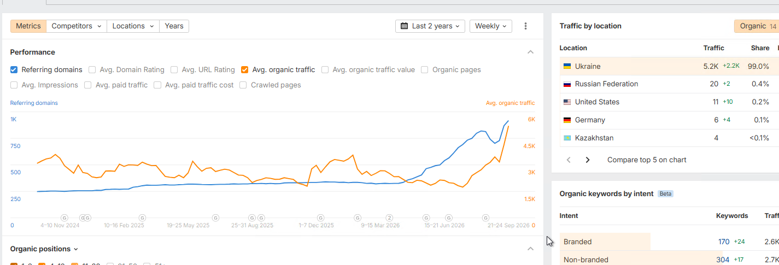The width and height of the screenshot is (779, 265).
Task: Select the Organic traffic button
Action: [757, 26]
